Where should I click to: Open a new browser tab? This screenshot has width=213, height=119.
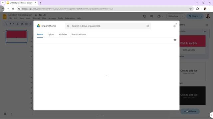[x=41, y=3]
